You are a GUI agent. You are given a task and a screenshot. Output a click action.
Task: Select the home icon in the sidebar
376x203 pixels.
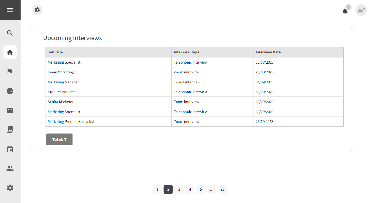click(10, 52)
